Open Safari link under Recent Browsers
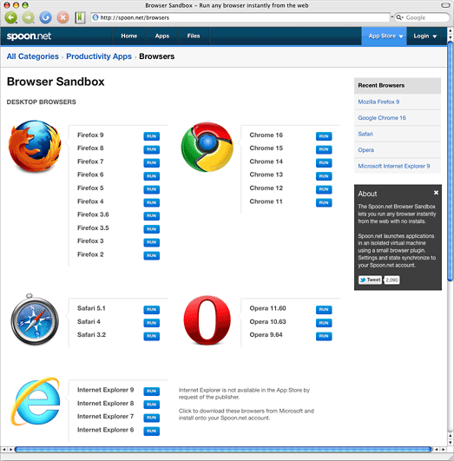This screenshot has width=454, height=461. coord(365,134)
